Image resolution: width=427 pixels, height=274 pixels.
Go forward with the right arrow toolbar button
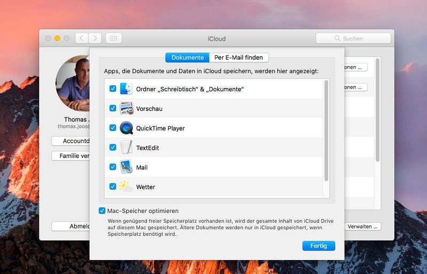click(x=95, y=38)
